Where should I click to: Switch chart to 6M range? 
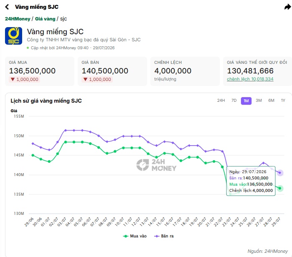[x=271, y=101]
